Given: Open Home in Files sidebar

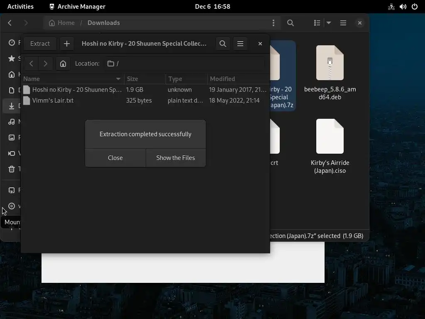Looking at the screenshot, I should coord(12,74).
